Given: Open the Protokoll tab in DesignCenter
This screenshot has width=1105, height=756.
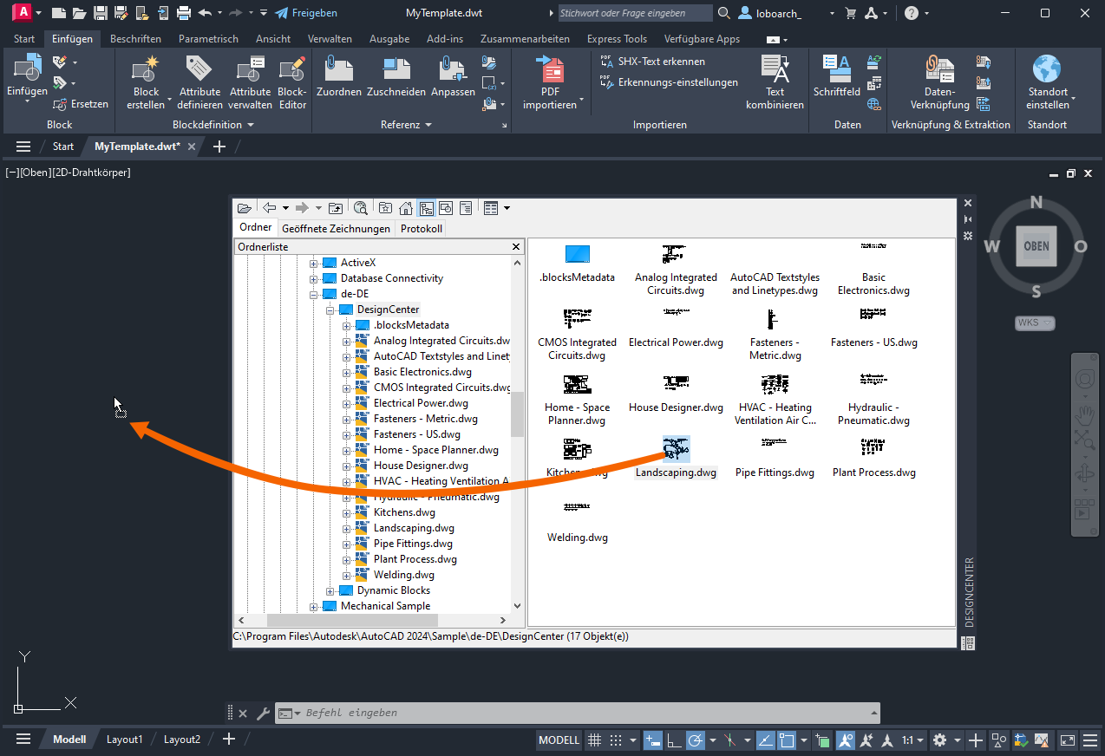Looking at the screenshot, I should pyautogui.click(x=421, y=229).
